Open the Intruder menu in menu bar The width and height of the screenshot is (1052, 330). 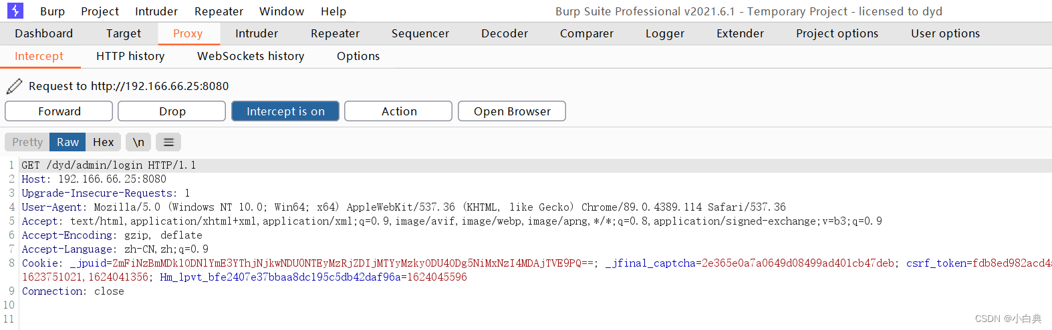[156, 11]
